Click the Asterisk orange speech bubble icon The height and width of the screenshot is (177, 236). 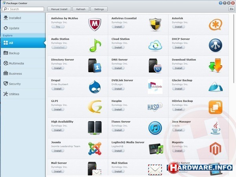pos(216,24)
